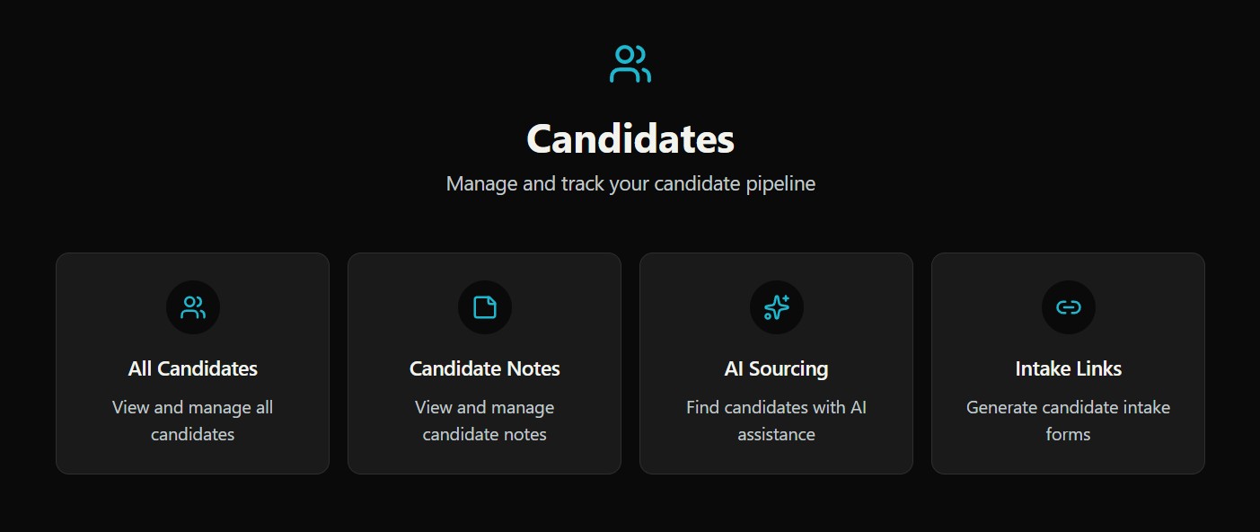Click the dark circle behind the Candidate Notes icon
Image resolution: width=1260 pixels, height=532 pixels.
(x=484, y=306)
